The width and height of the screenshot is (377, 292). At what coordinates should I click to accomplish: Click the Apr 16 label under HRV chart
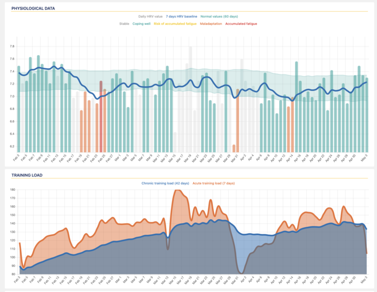click(x=297, y=158)
